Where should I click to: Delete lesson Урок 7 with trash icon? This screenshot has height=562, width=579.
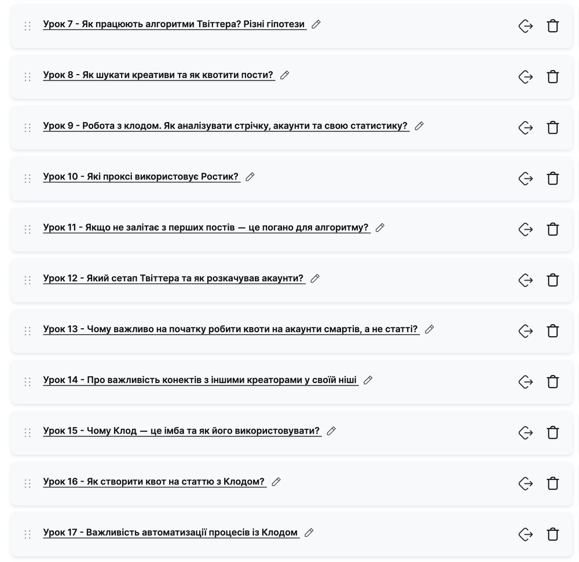pos(552,26)
